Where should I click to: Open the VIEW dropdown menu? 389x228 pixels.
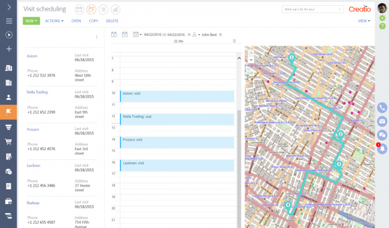click(364, 21)
